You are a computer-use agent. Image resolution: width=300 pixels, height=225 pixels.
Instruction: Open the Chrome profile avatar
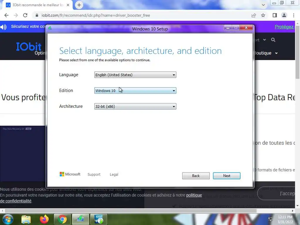pyautogui.click(x=284, y=15)
